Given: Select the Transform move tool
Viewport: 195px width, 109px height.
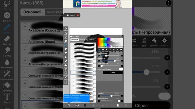Looking at the screenshot, I should pyautogui.click(x=66, y=29).
